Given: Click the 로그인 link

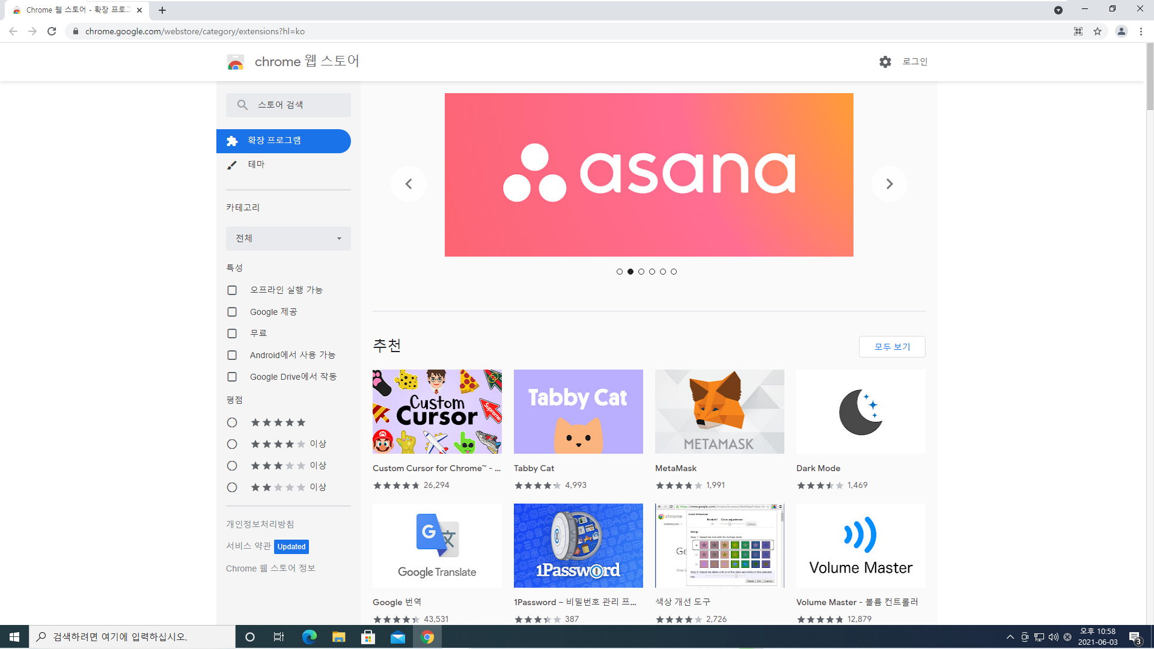Looking at the screenshot, I should (x=915, y=61).
